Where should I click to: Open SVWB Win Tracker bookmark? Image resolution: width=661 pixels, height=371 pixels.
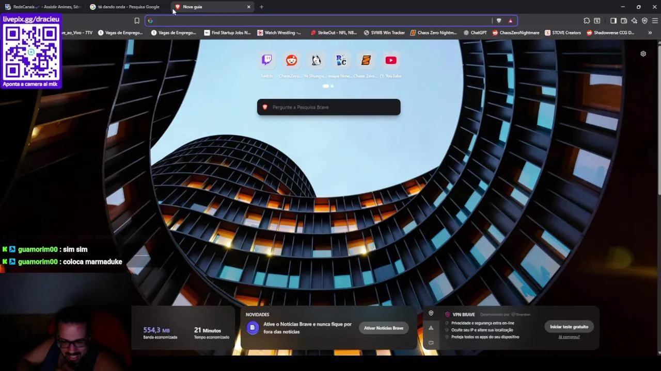(x=384, y=32)
